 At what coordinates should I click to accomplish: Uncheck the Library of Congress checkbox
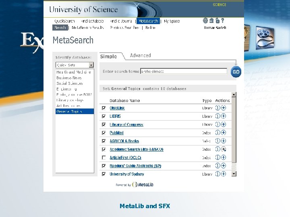(x=104, y=125)
